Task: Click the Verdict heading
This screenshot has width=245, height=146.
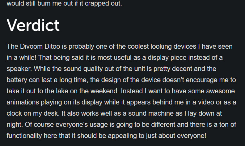Action: tap(33, 25)
